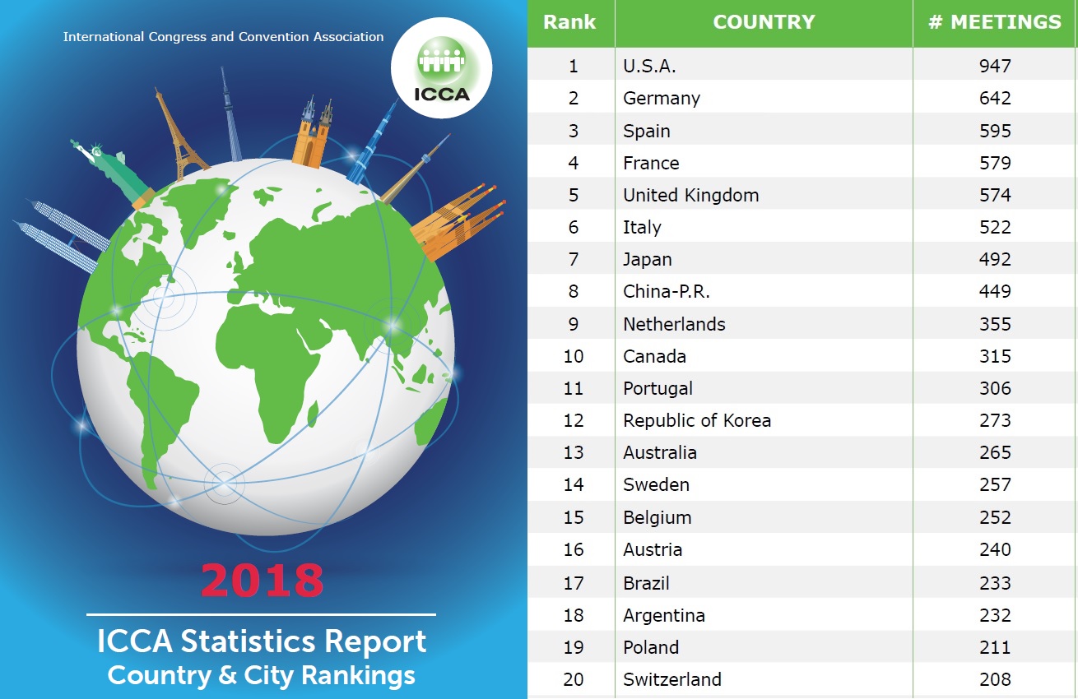Click the ICCA logo circle
The width and height of the screenshot is (1078, 699).
[442, 68]
